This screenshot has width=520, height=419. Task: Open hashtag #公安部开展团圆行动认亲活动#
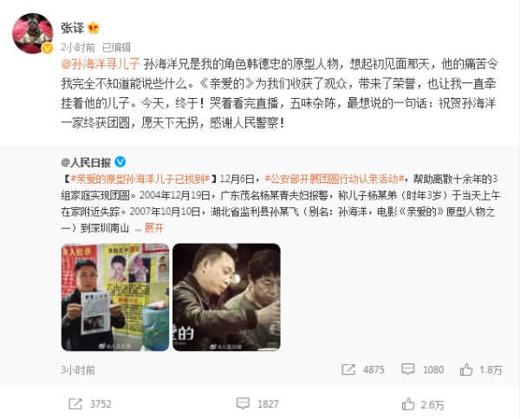pyautogui.click(x=334, y=179)
